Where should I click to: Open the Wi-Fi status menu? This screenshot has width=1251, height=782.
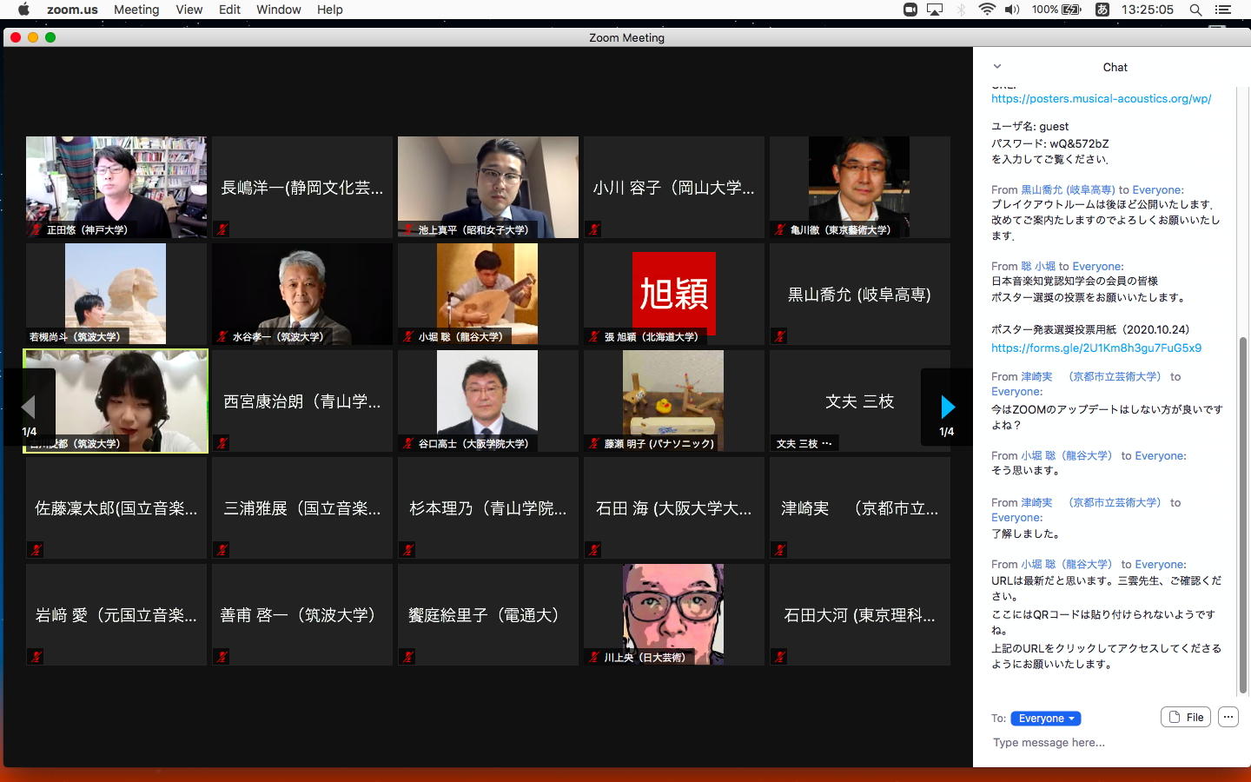pyautogui.click(x=987, y=10)
